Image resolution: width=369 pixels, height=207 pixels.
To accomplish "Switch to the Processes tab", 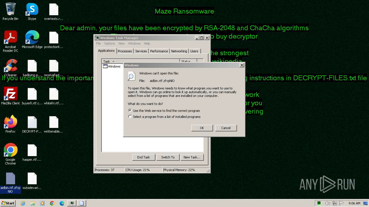I will (x=125, y=51).
